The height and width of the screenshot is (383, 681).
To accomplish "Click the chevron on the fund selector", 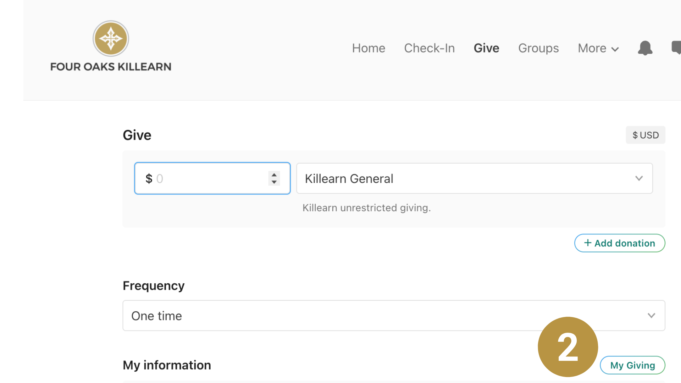I will point(639,178).
